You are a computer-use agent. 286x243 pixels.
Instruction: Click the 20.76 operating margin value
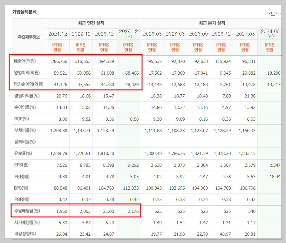[x=62, y=96]
